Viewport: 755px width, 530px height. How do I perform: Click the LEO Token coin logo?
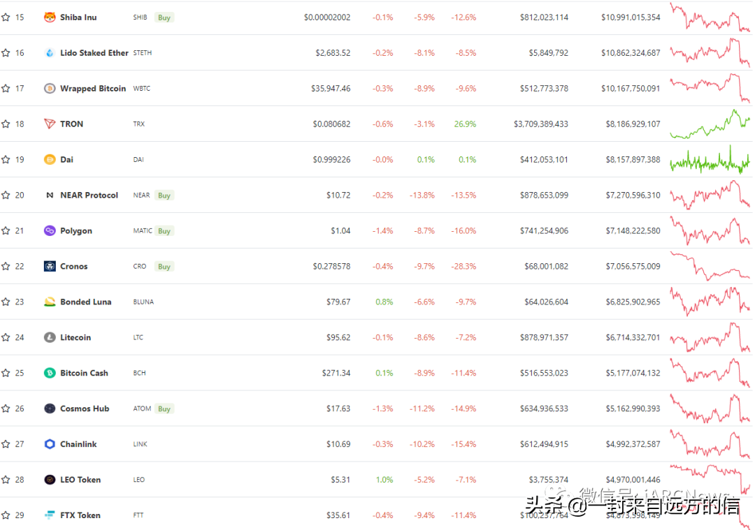coord(50,479)
